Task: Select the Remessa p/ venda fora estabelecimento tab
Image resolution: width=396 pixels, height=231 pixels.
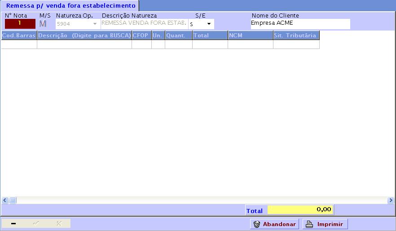Action: (70, 6)
